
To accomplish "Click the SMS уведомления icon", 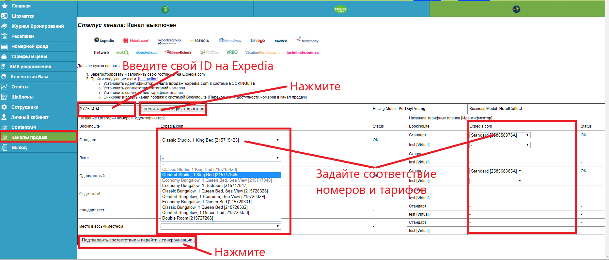I will tap(4, 67).
